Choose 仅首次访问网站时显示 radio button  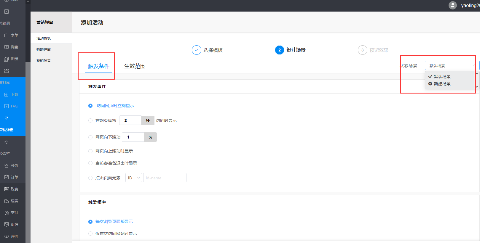coord(90,234)
